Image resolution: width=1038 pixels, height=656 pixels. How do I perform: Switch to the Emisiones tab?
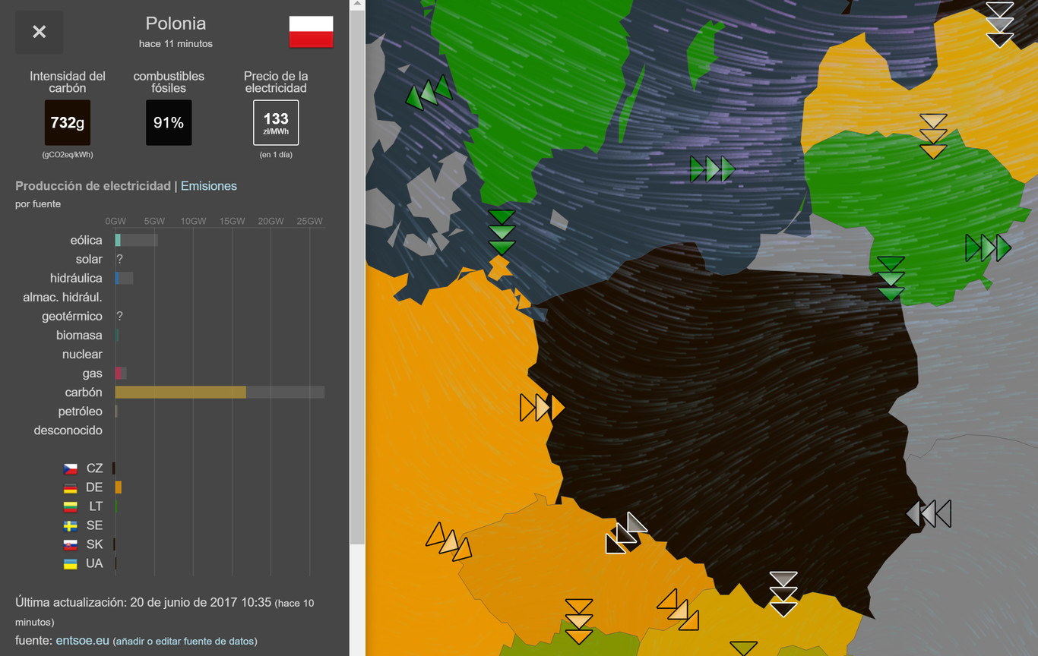[x=209, y=186]
